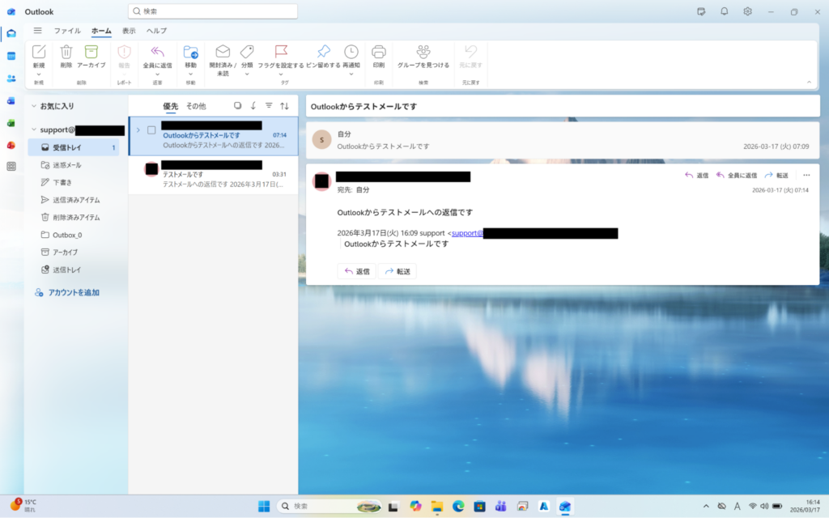
Task: Tick the checkbox on the selected test email
Action: click(151, 130)
